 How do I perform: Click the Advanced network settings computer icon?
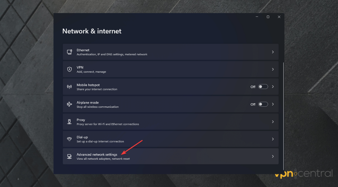click(x=69, y=156)
